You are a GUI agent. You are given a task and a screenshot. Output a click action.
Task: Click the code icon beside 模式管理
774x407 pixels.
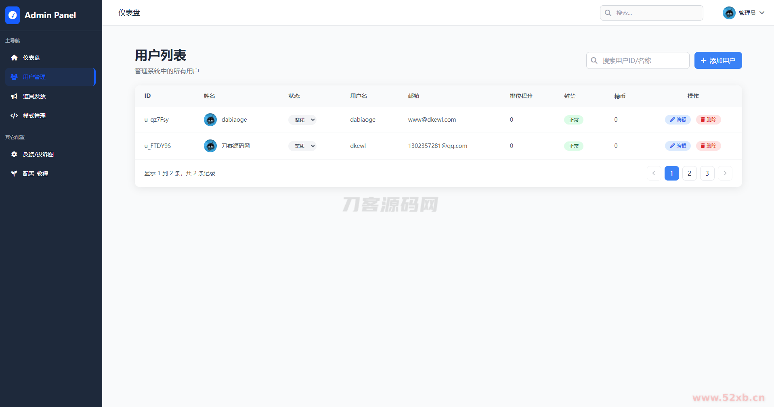click(x=14, y=116)
